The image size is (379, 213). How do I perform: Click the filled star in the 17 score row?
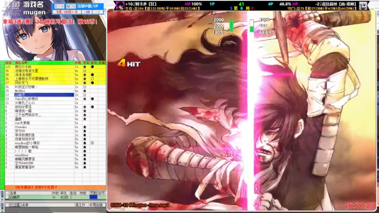point(85,83)
